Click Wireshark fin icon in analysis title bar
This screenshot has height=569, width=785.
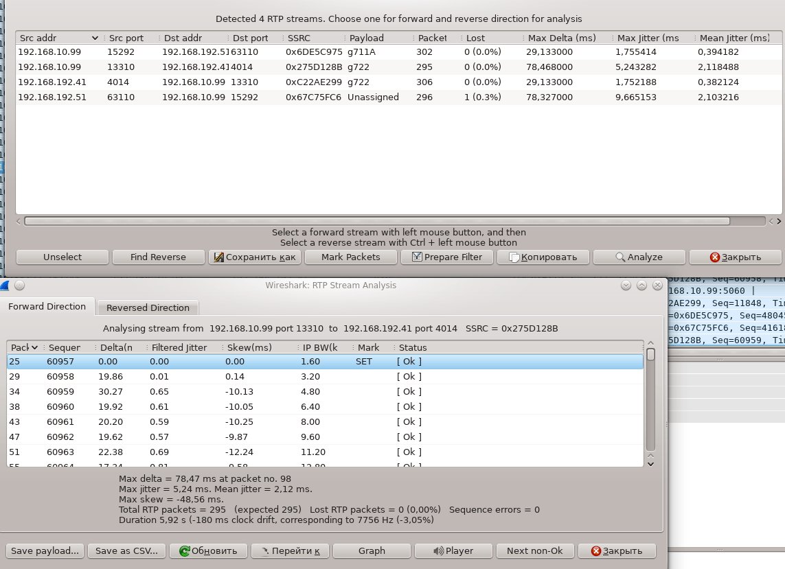coord(5,286)
